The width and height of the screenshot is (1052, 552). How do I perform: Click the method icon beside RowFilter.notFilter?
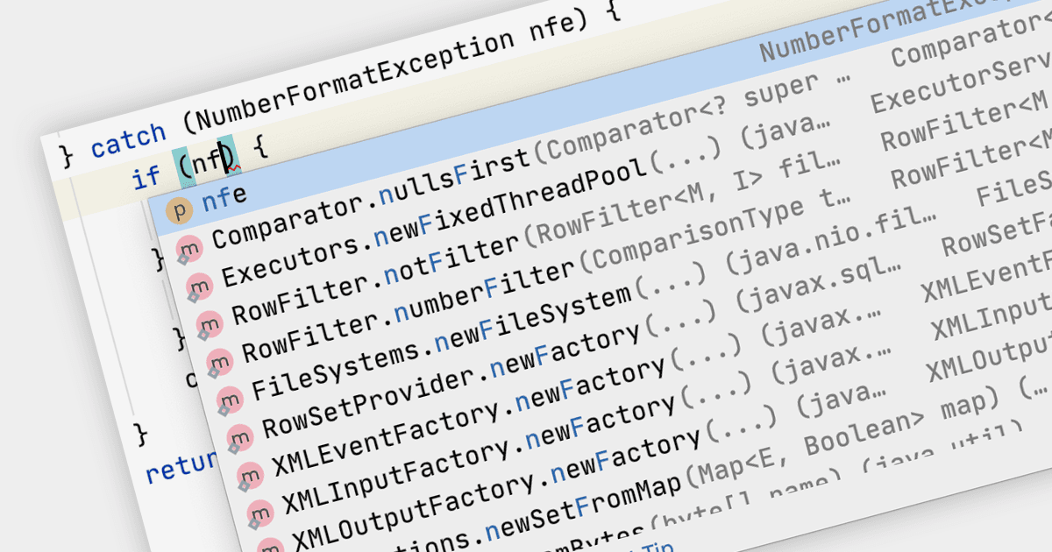pos(209,323)
